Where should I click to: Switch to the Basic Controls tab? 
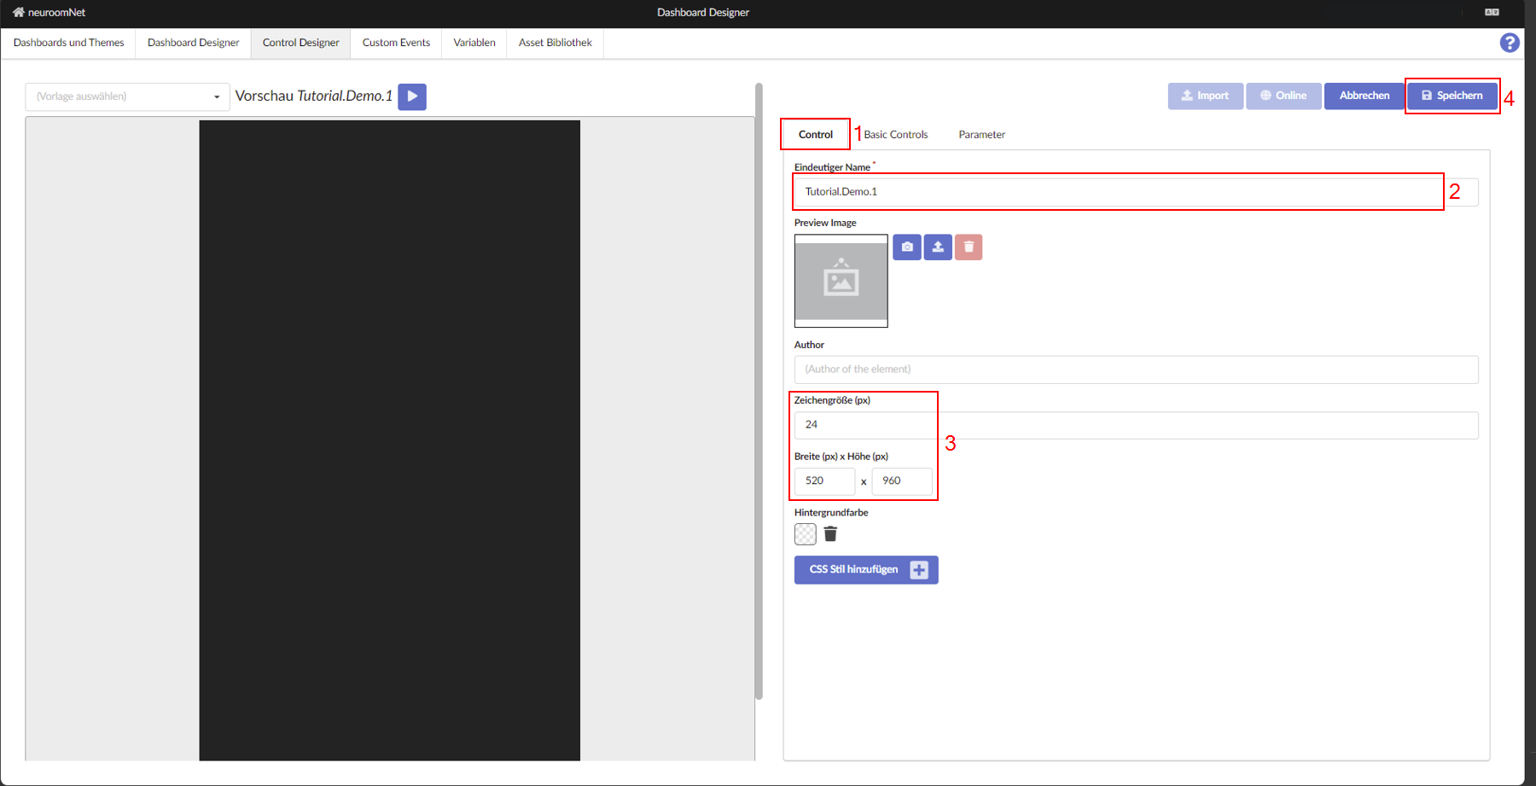point(895,135)
